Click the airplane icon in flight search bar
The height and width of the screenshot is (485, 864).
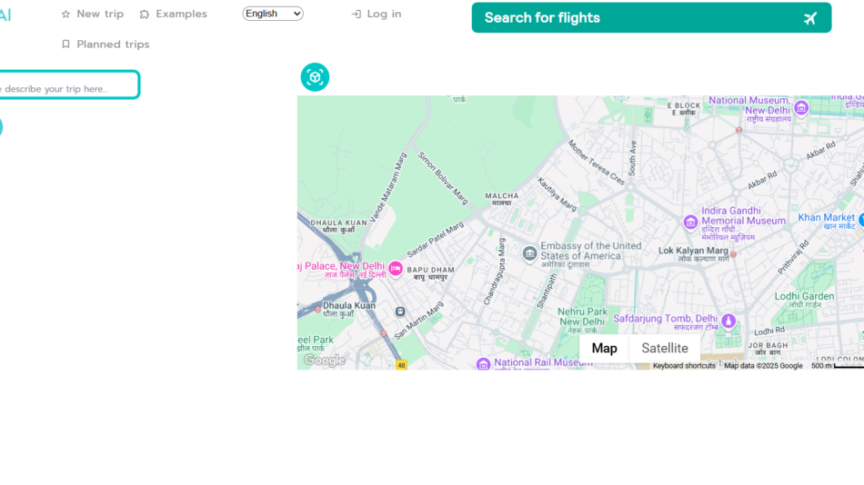click(810, 18)
